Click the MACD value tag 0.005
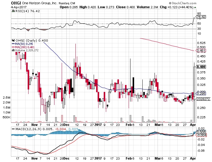This screenshot has height=162, width=212. (201, 132)
